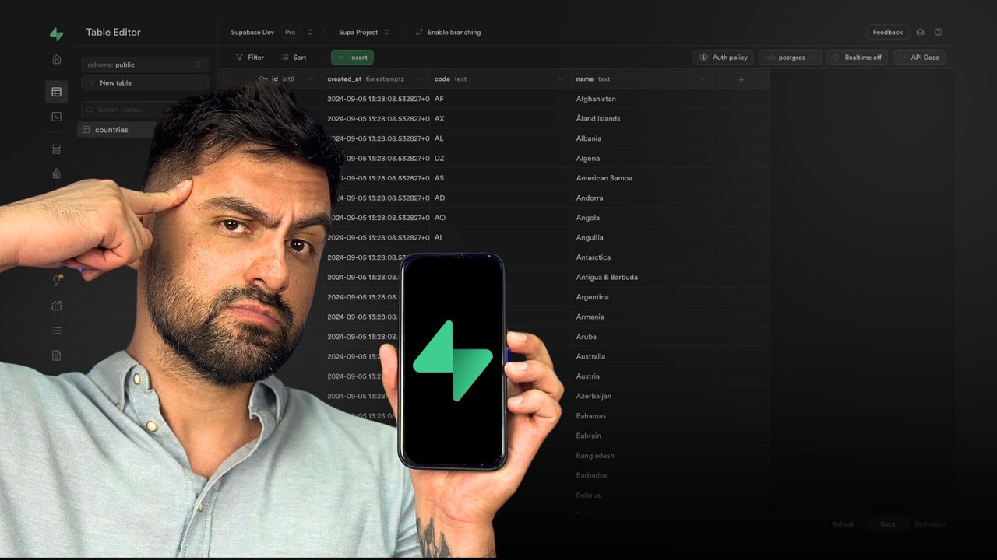Open the Reports chart icon

click(56, 306)
